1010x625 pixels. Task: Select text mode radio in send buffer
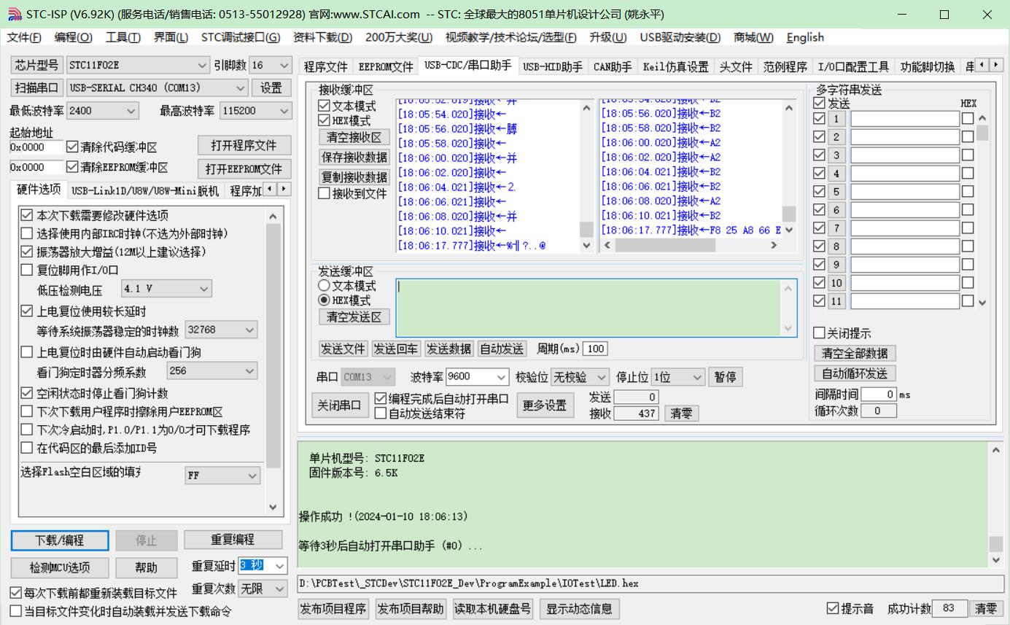325,286
